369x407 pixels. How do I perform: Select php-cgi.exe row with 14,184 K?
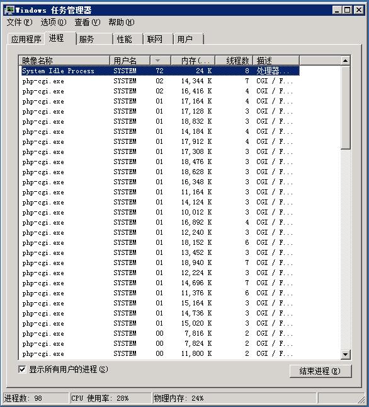pos(161,132)
